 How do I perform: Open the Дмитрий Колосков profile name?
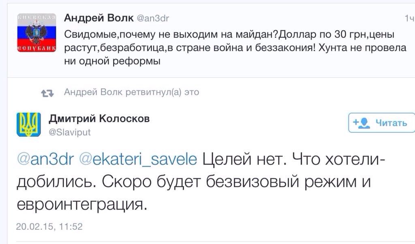pos(99,119)
